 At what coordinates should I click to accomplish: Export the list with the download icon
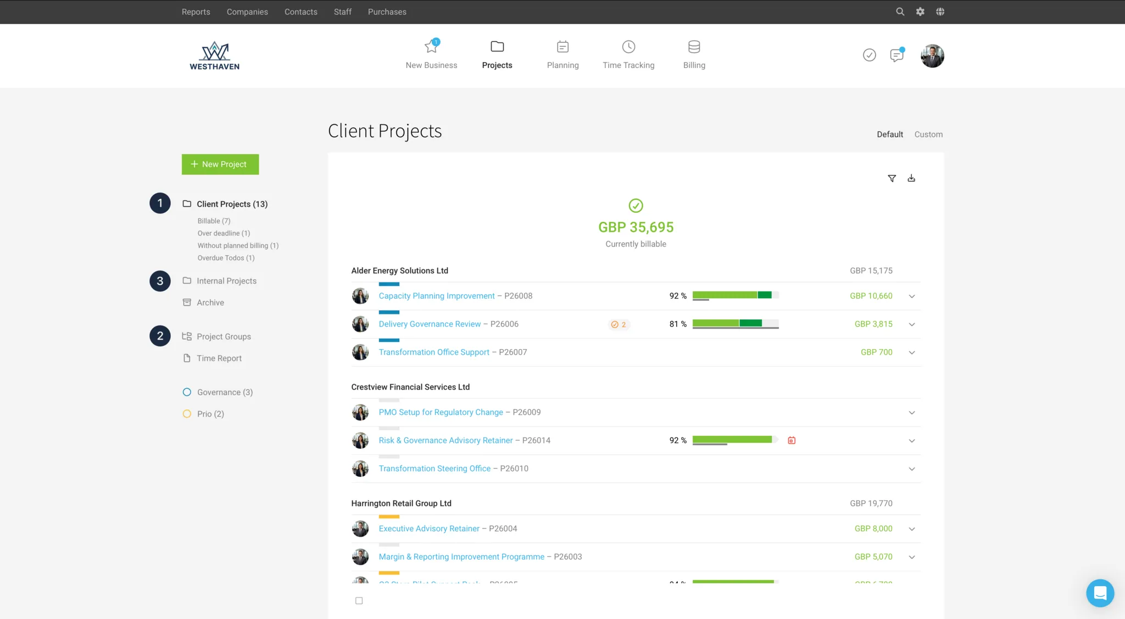point(911,178)
